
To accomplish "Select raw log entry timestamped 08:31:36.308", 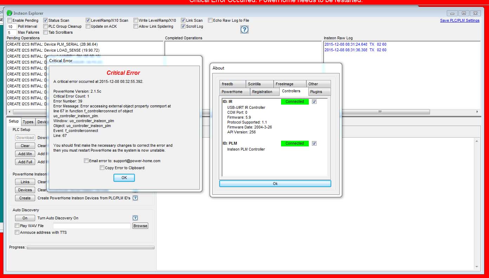I will click(356, 50).
